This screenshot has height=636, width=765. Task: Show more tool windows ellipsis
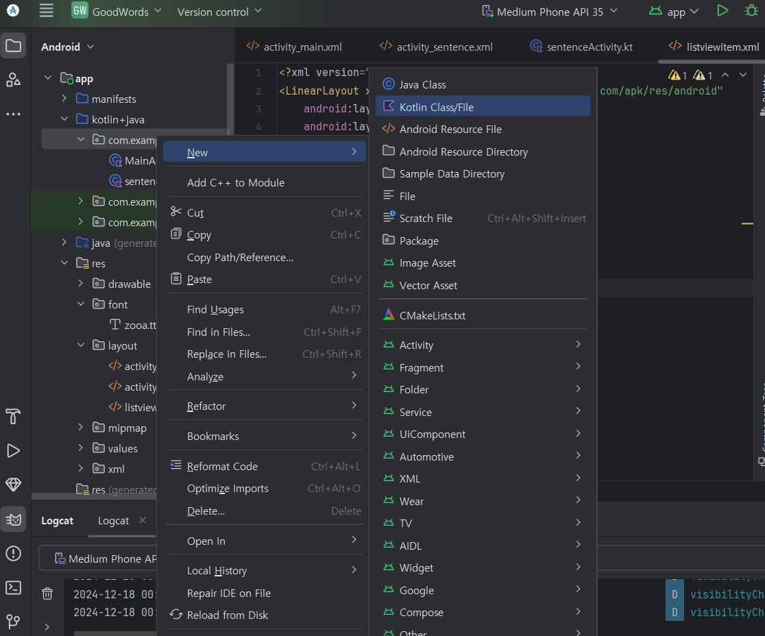(13, 114)
